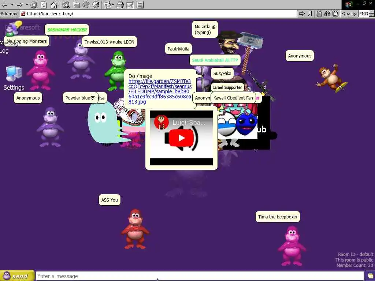
Task: Click the binoculars find icon
Action: tap(327, 14)
